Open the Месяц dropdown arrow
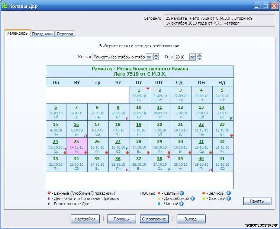The height and width of the screenshot is (229, 280). [x=149, y=57]
